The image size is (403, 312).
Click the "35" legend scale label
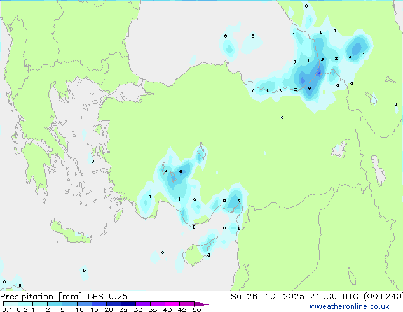click(x=153, y=309)
